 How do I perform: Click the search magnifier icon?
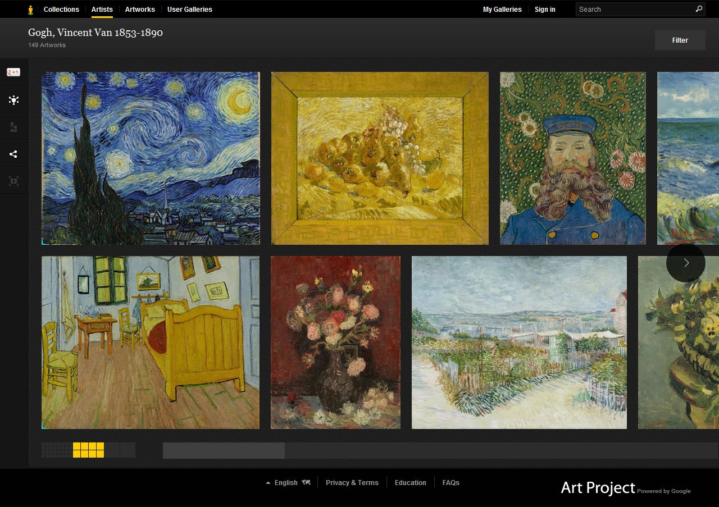[699, 9]
